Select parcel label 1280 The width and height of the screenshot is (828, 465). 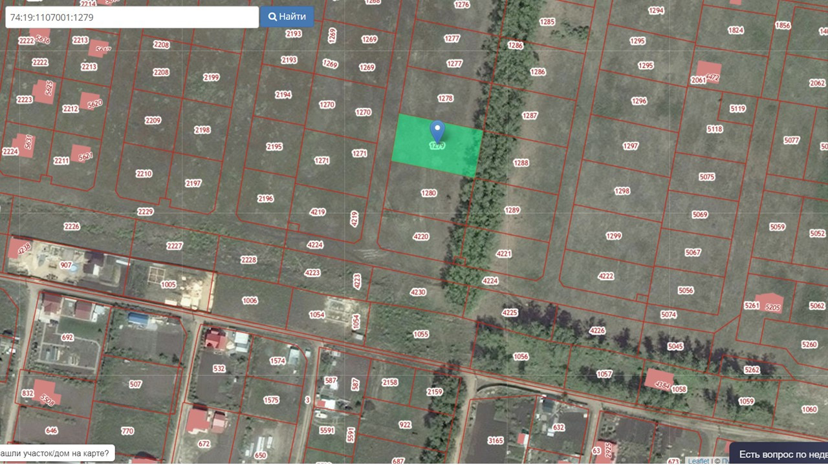click(428, 193)
